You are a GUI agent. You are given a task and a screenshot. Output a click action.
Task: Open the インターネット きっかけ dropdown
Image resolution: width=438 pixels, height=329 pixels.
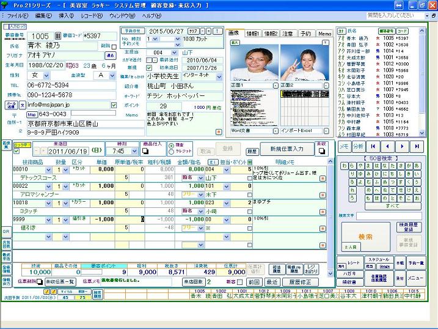pos(219,76)
